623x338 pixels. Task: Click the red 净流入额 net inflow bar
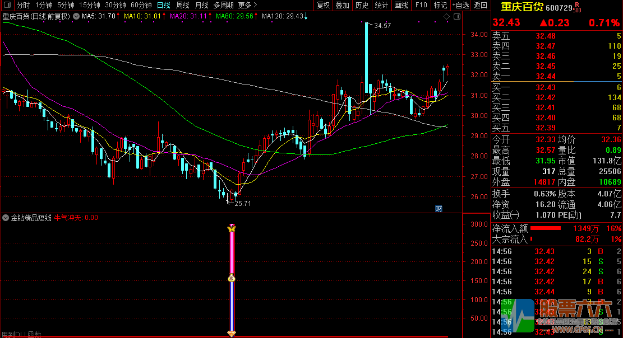tap(546, 228)
